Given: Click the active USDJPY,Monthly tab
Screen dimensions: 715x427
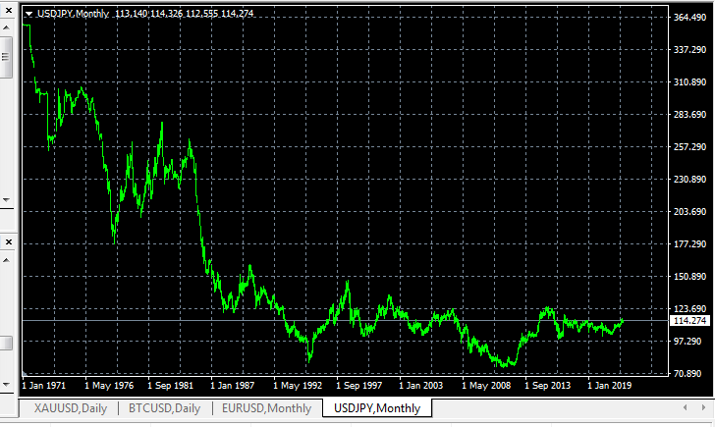Looking at the screenshot, I should point(377,408).
